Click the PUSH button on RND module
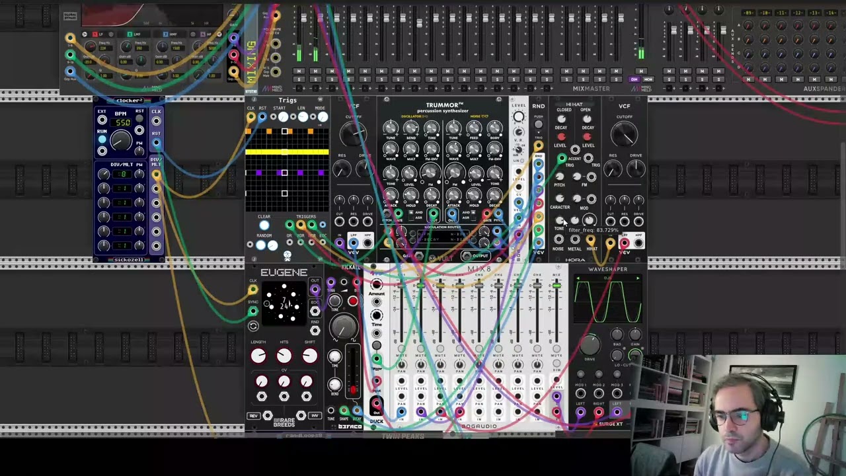 click(539, 124)
